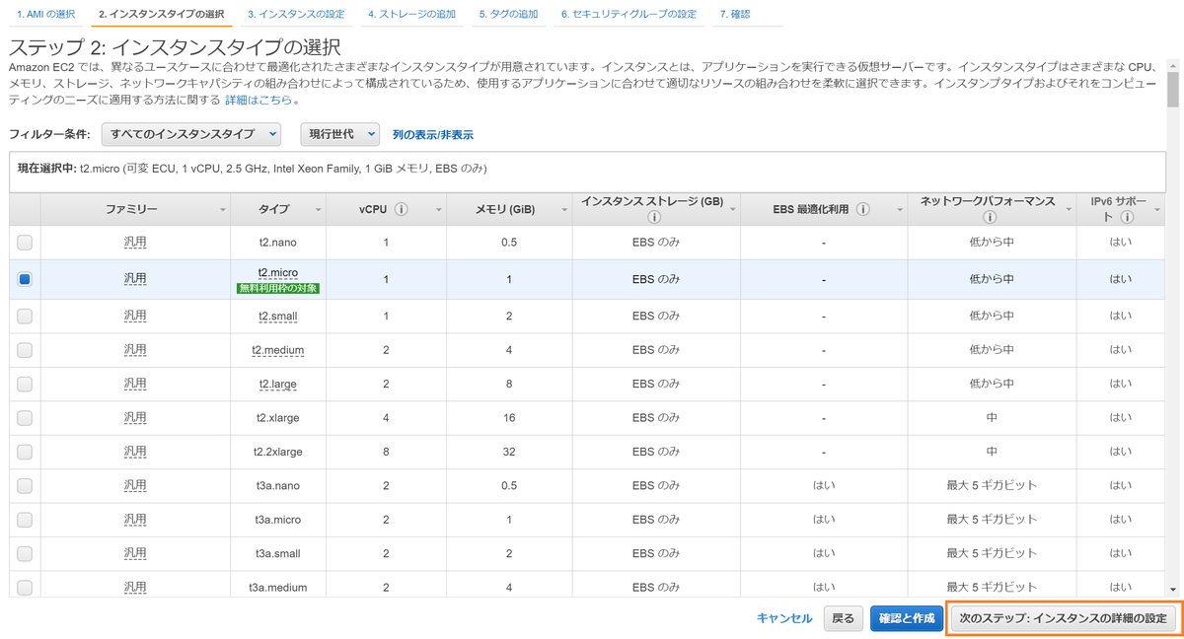
Task: Expand the vCPU column header dropdown
Action: point(438,210)
